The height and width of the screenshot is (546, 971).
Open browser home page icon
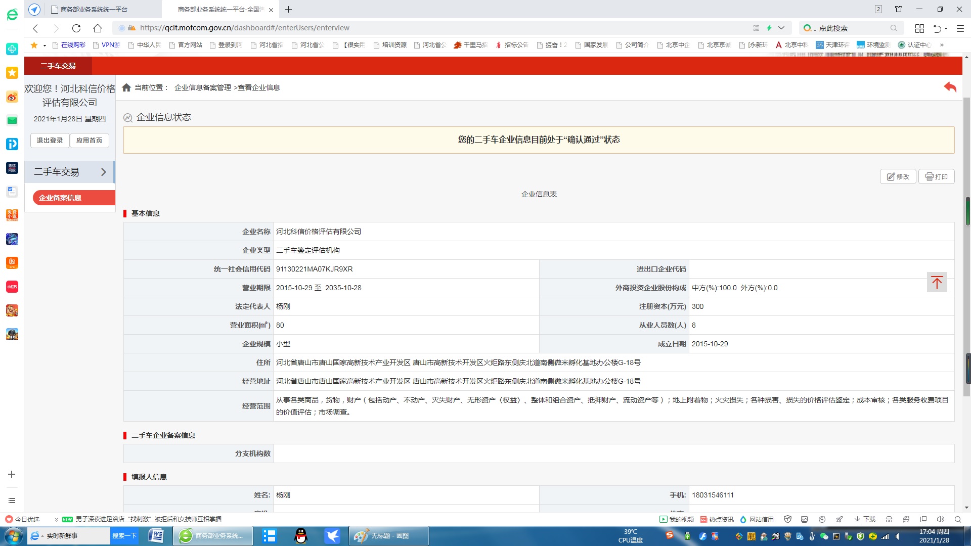coord(98,28)
